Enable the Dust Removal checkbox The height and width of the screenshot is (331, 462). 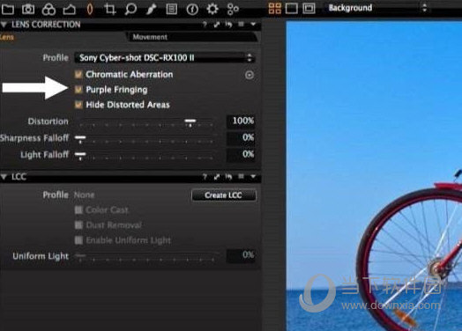78,225
